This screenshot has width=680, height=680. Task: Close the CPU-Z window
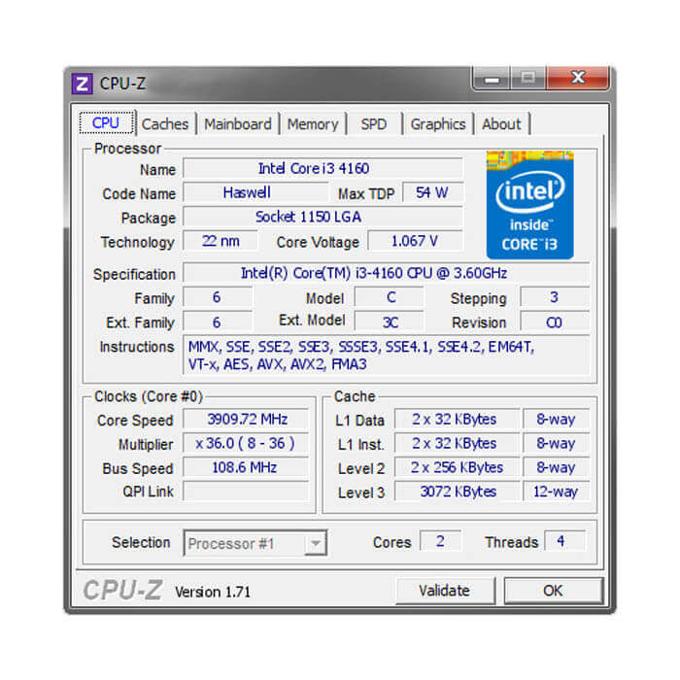coord(578,78)
